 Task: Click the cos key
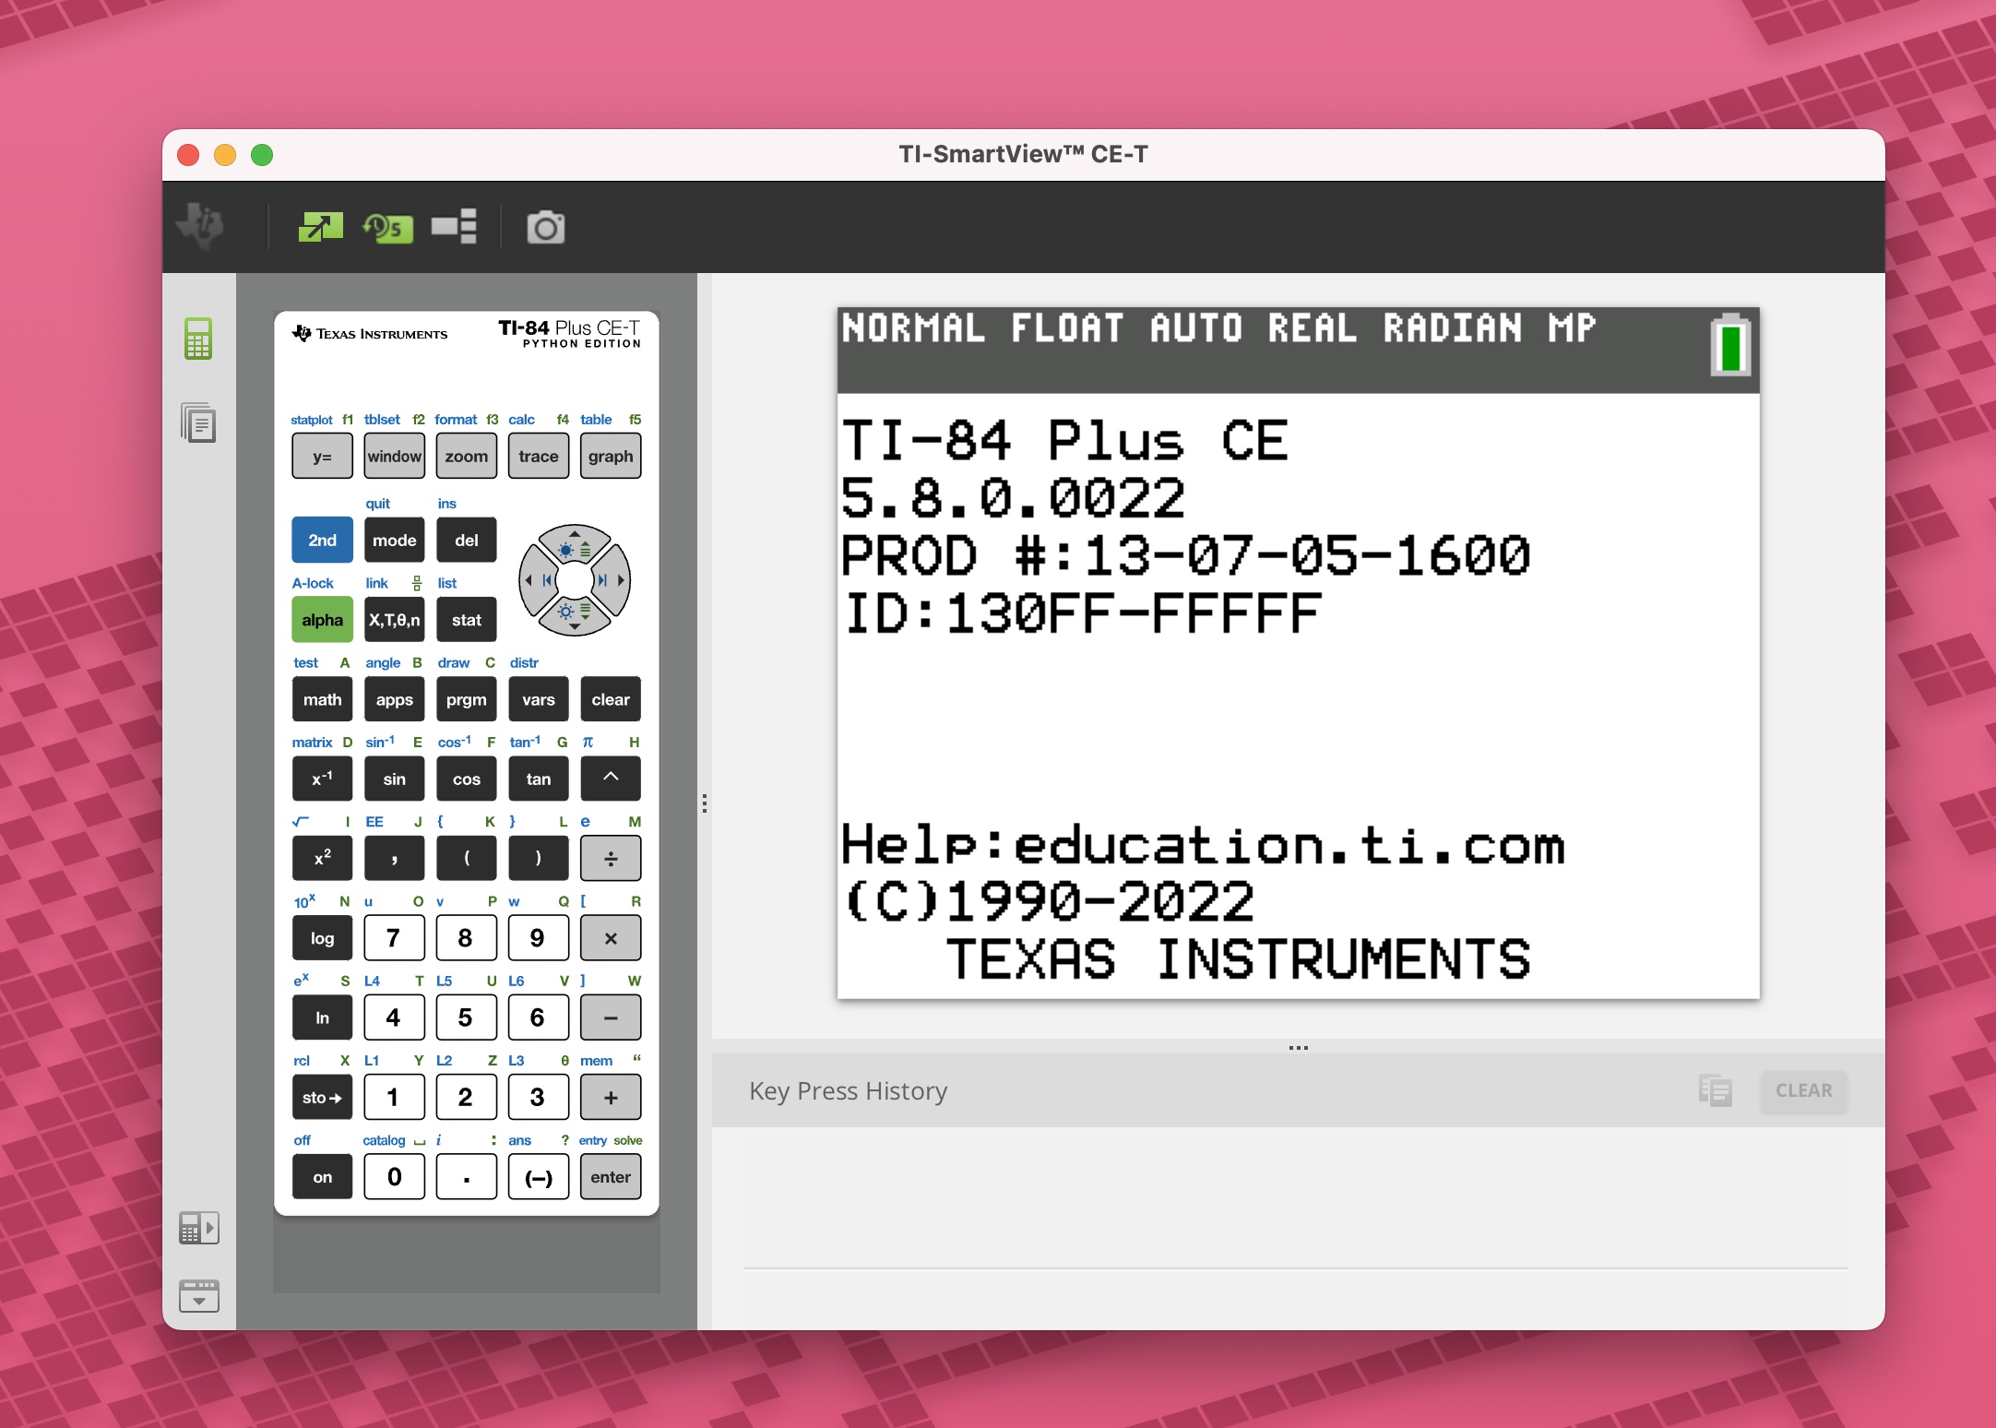tap(467, 779)
